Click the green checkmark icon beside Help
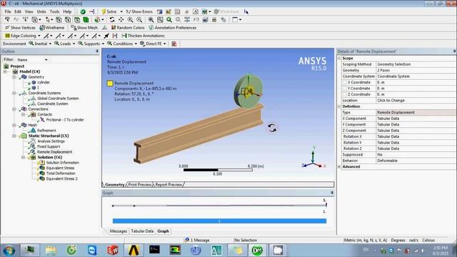457x257 pixels. (x=83, y=11)
